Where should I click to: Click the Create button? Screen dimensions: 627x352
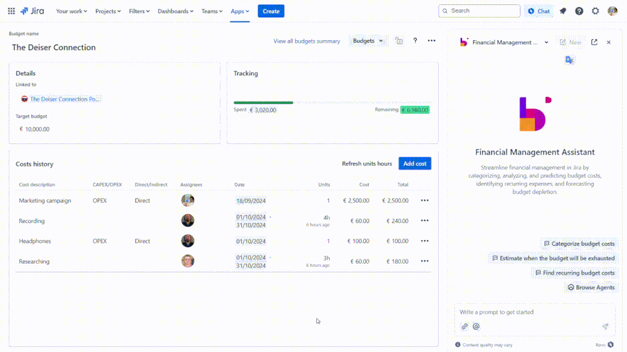271,11
